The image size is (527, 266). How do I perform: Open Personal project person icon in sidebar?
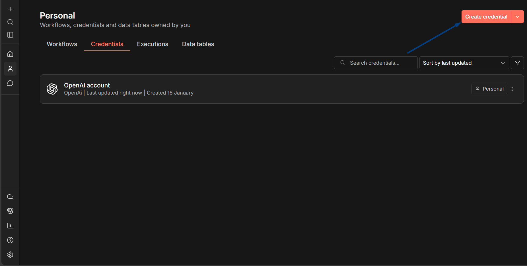click(x=10, y=69)
